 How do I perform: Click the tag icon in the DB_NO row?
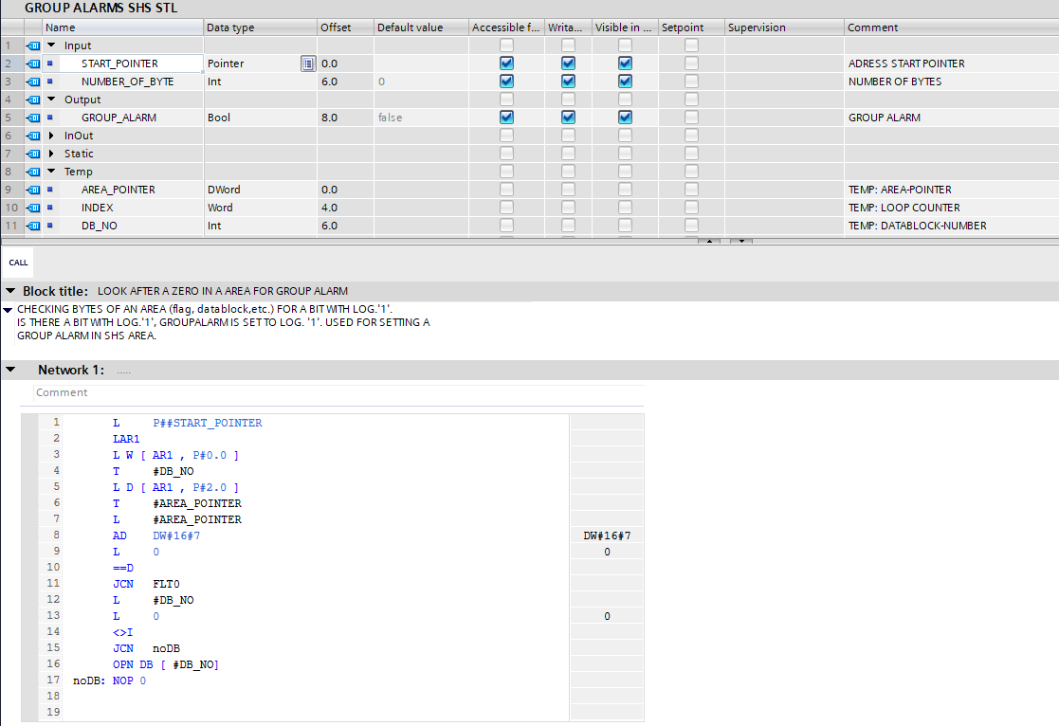32,226
